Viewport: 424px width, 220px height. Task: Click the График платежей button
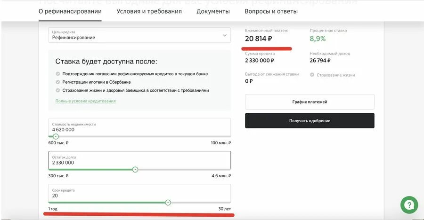pyautogui.click(x=310, y=102)
